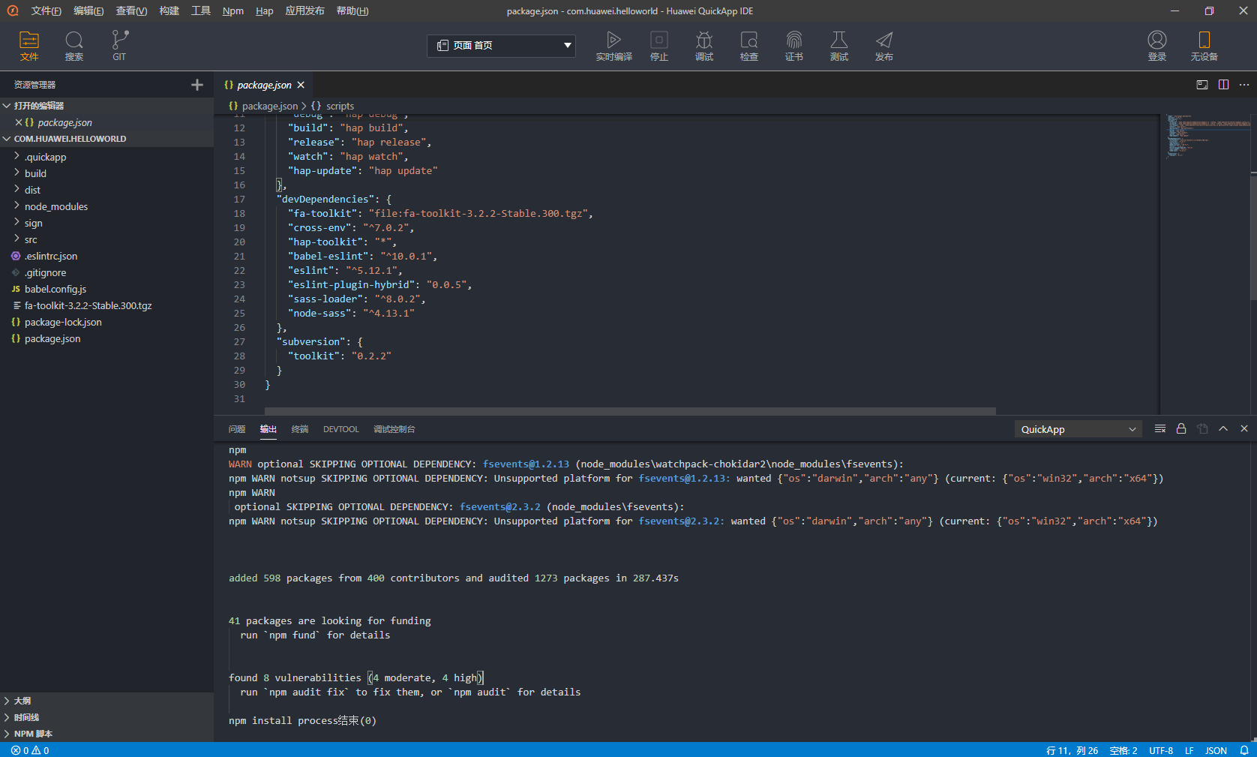Add new item in resource manager

pyautogui.click(x=197, y=85)
